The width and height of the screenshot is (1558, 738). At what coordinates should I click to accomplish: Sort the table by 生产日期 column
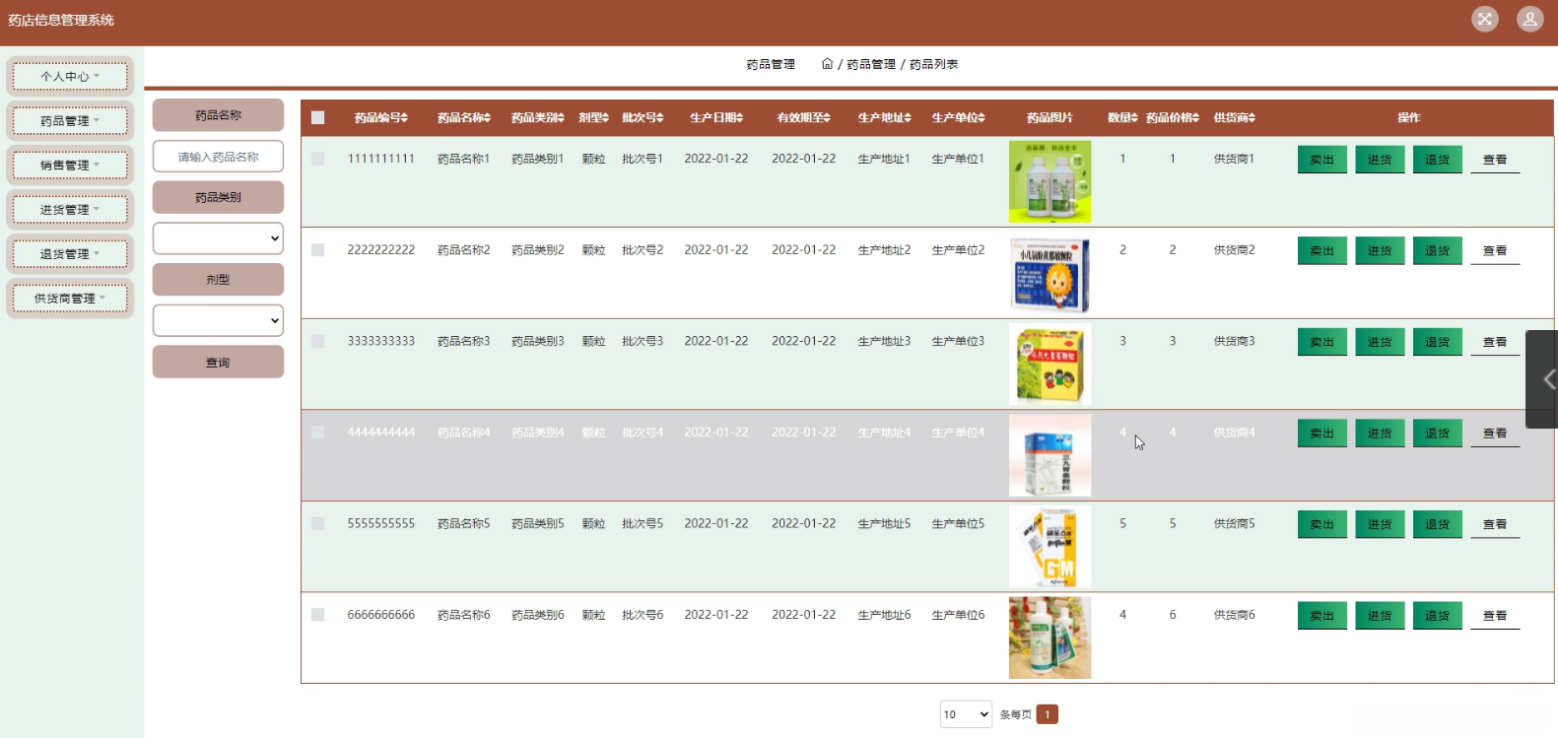tap(716, 117)
